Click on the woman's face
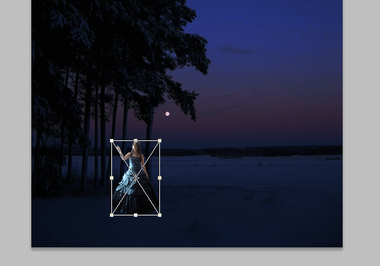Screen dimensions: 380x266 (x=136, y=147)
